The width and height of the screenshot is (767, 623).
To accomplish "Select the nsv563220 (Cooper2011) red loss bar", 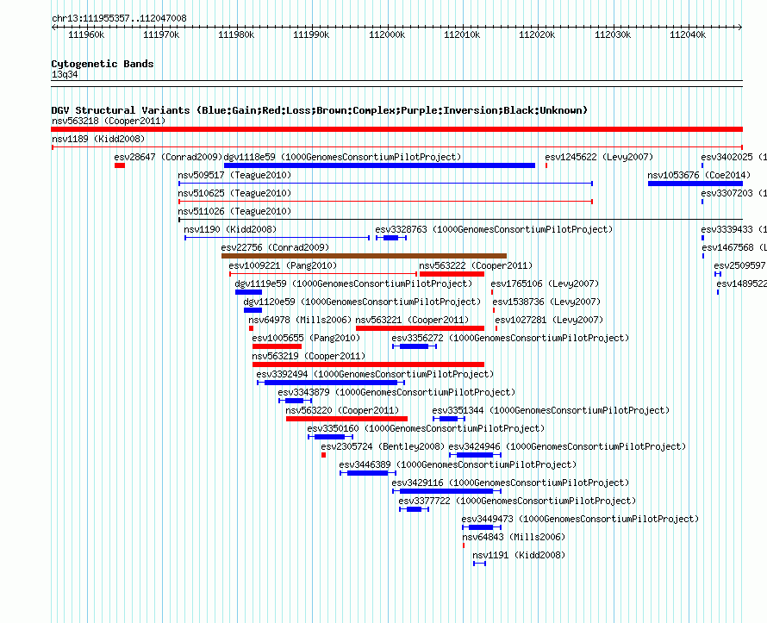I will (346, 419).
